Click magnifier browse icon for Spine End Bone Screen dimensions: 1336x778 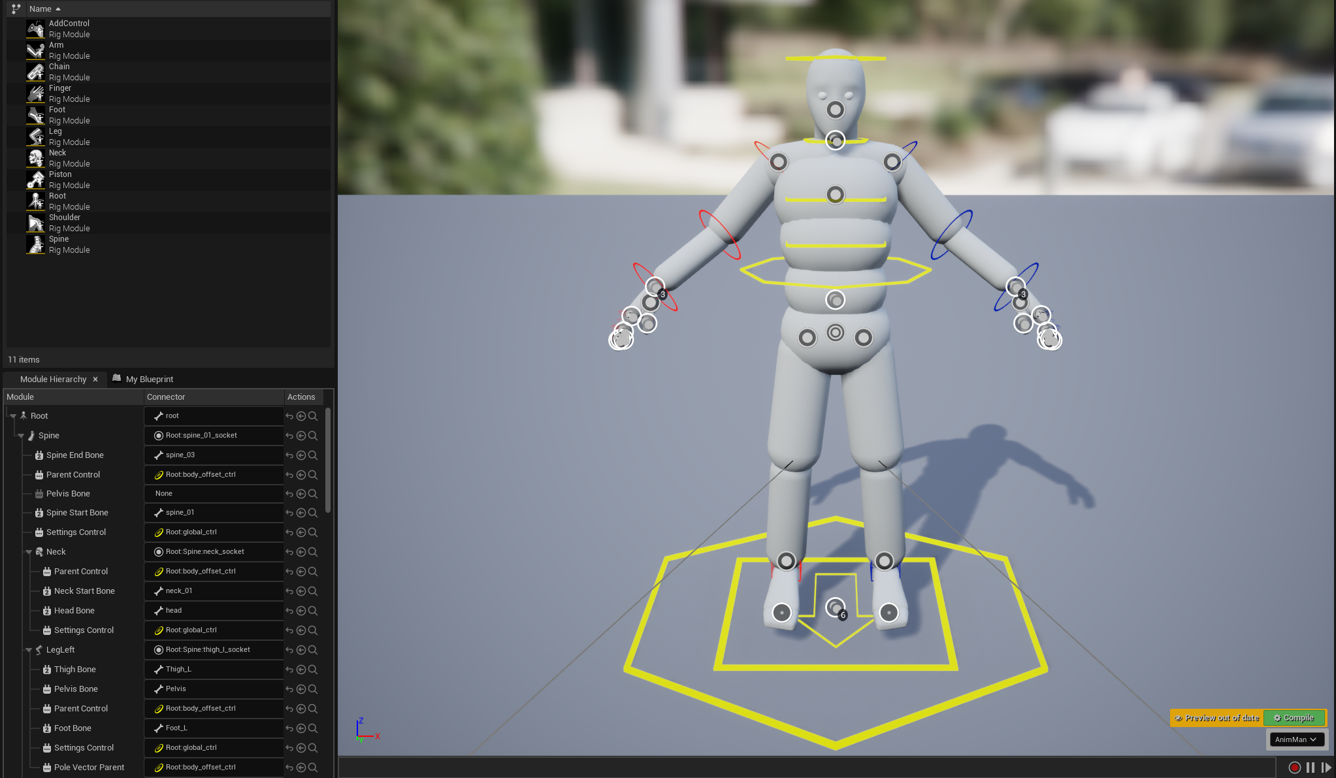313,455
